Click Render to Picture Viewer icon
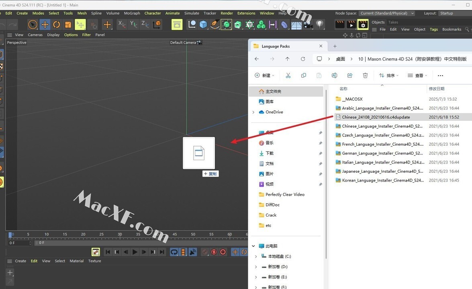Viewport: 472px width, 289px height. pyautogui.click(x=351, y=25)
